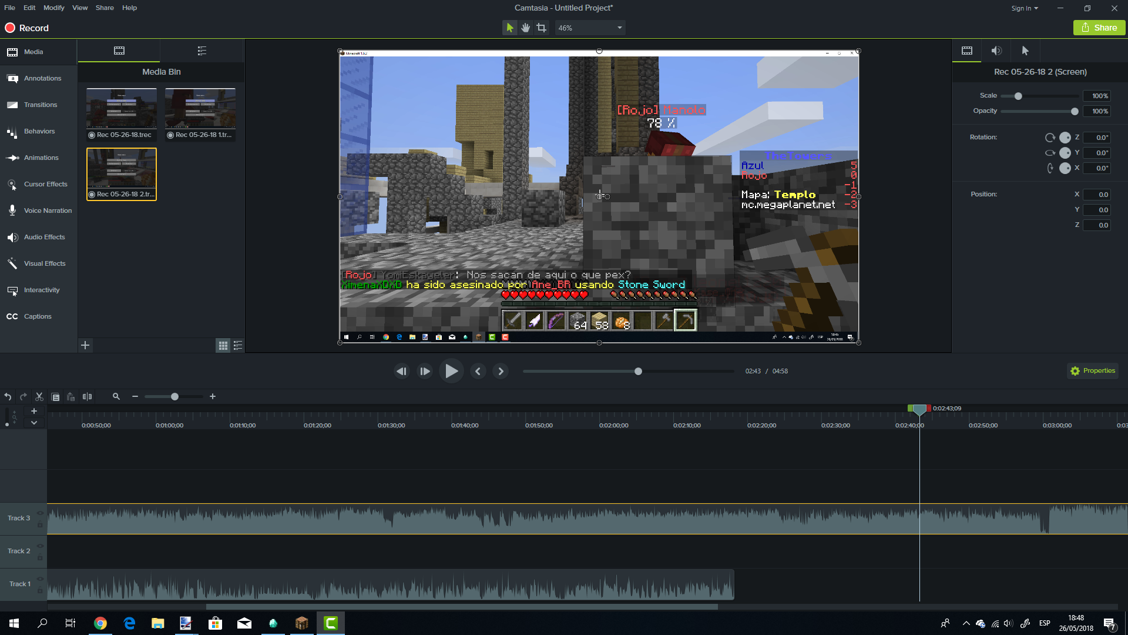
Task: Open the Edit menu
Action: [x=29, y=8]
